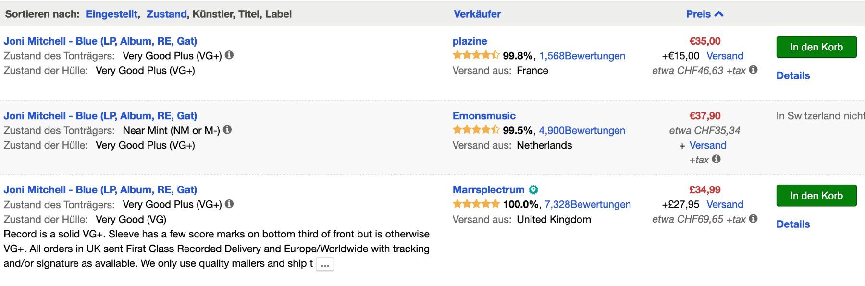Click info icon beside plazine's media condition

click(x=229, y=55)
